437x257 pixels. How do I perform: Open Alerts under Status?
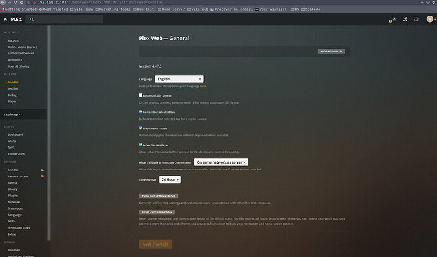[12, 141]
